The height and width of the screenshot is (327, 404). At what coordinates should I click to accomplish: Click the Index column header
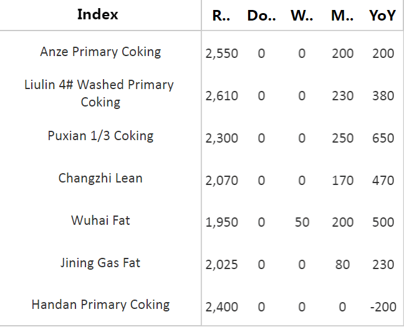click(98, 14)
